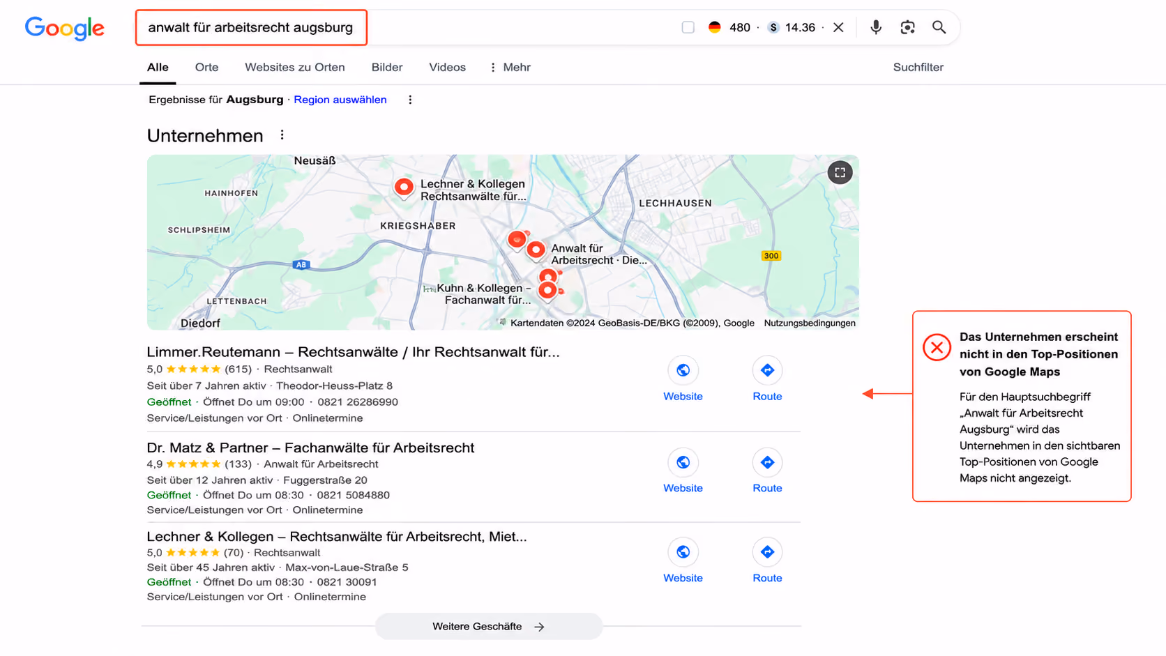Screen dimensions: 1166x656
Task: Select the Kuhn & Kollegen map pin
Action: 548,290
